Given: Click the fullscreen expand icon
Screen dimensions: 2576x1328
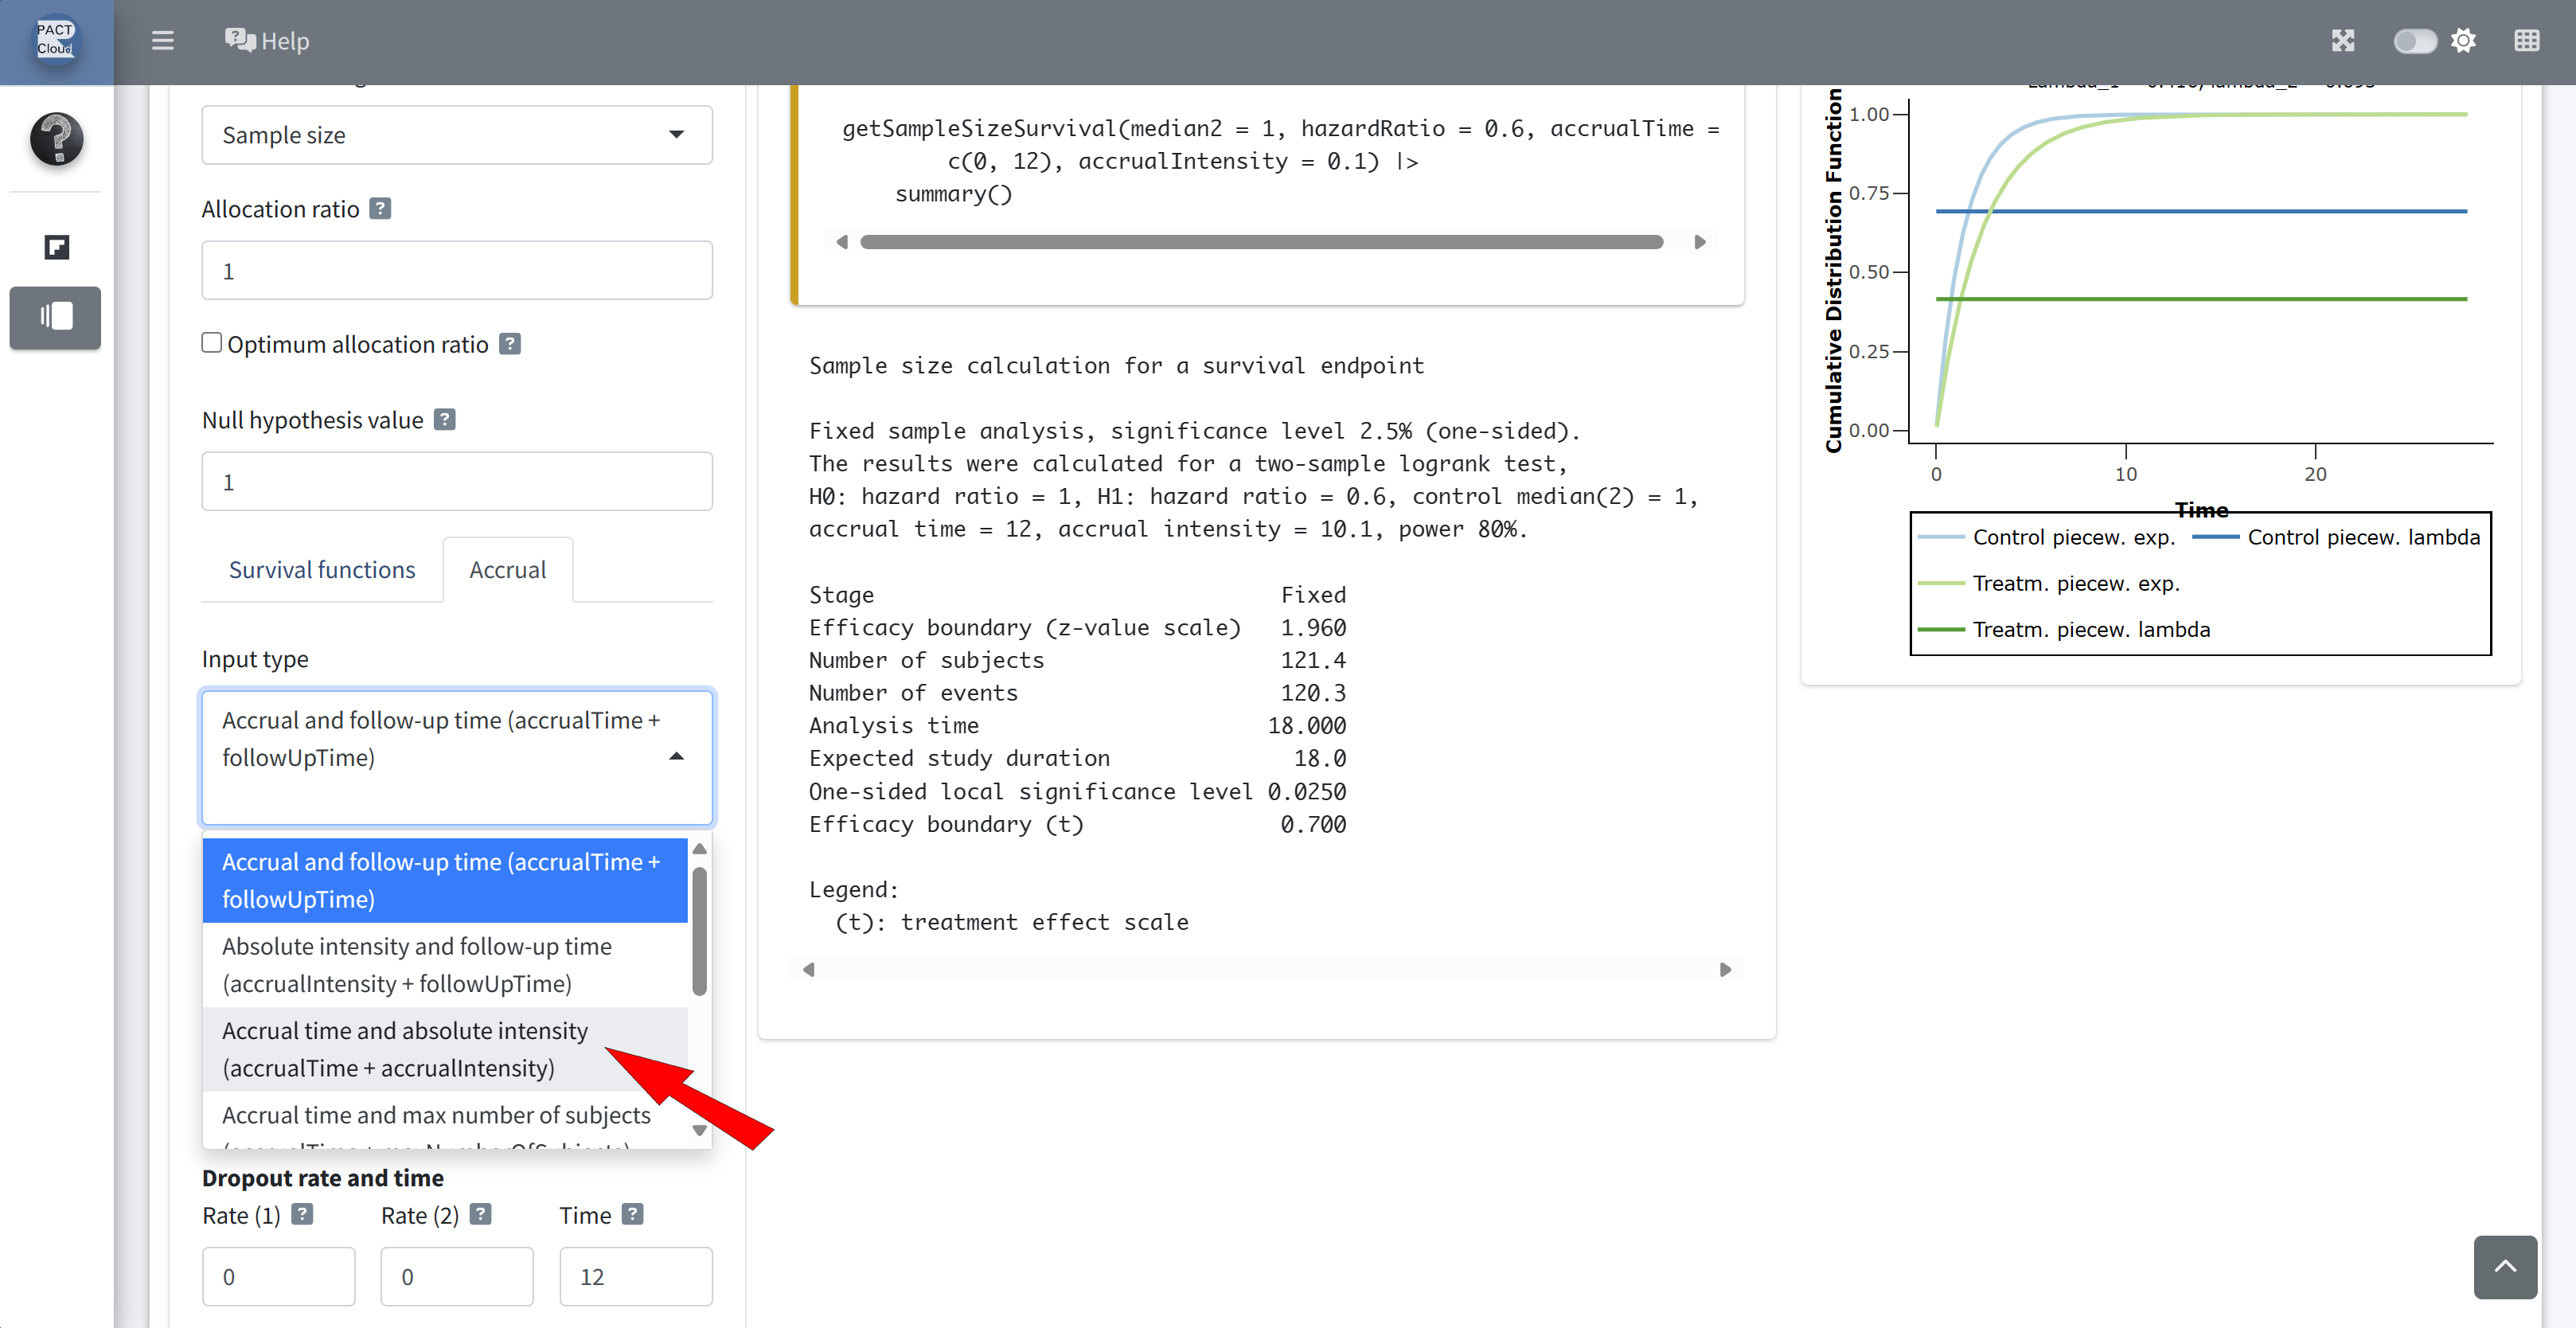Looking at the screenshot, I should coord(2342,41).
